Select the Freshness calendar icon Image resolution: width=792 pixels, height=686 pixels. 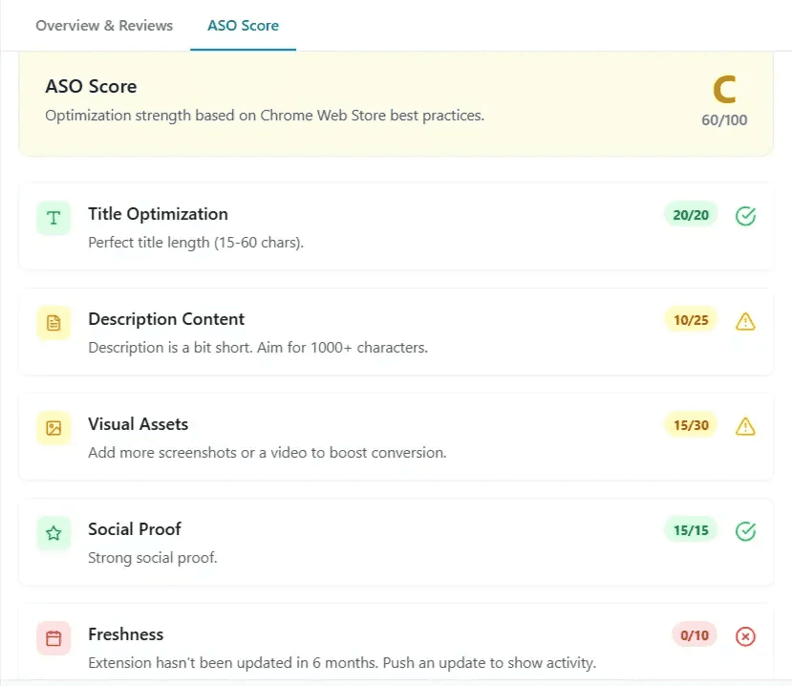pyautogui.click(x=53, y=638)
